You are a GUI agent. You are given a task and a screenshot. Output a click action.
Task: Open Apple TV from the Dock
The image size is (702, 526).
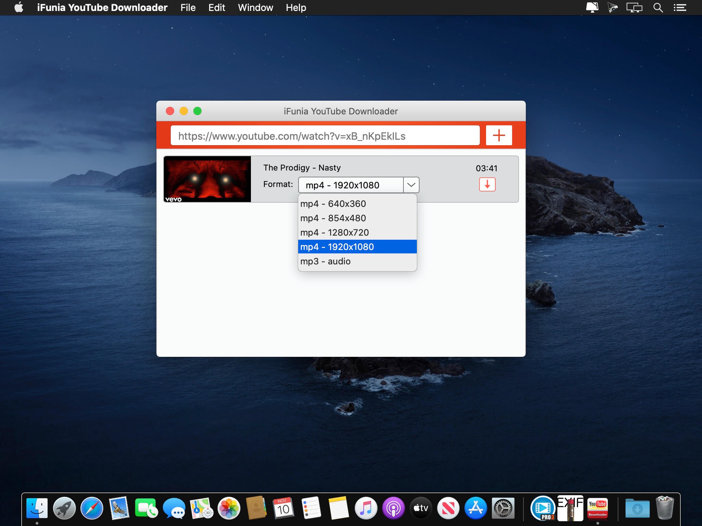tap(421, 508)
